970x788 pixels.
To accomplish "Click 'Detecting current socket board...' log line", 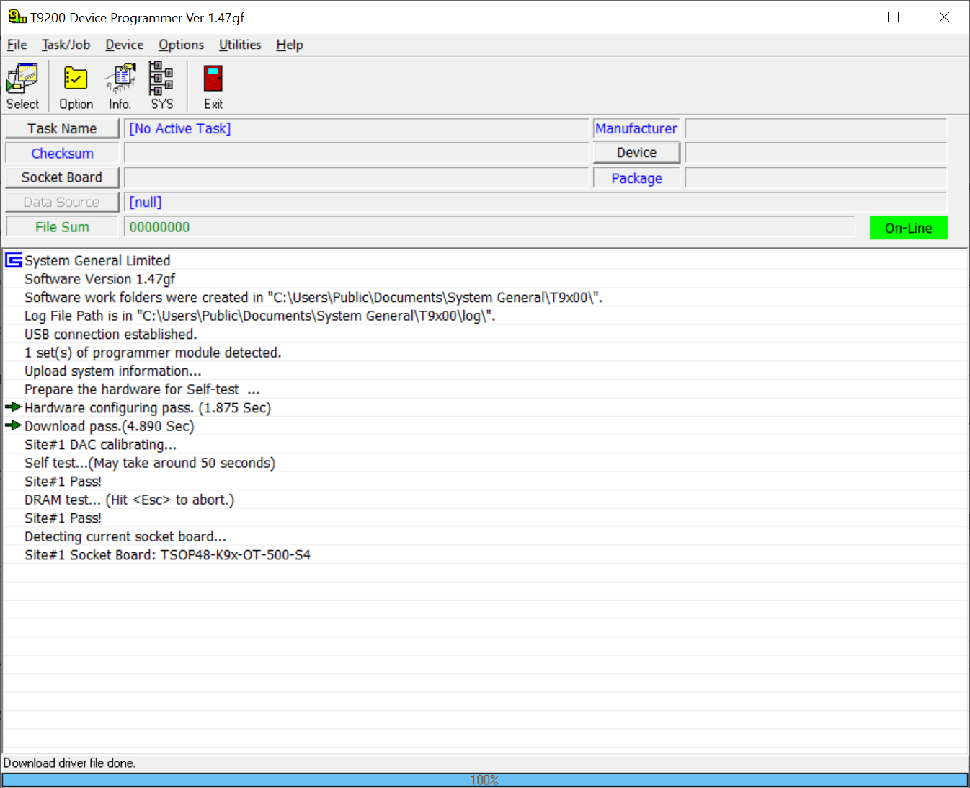I will 125,536.
